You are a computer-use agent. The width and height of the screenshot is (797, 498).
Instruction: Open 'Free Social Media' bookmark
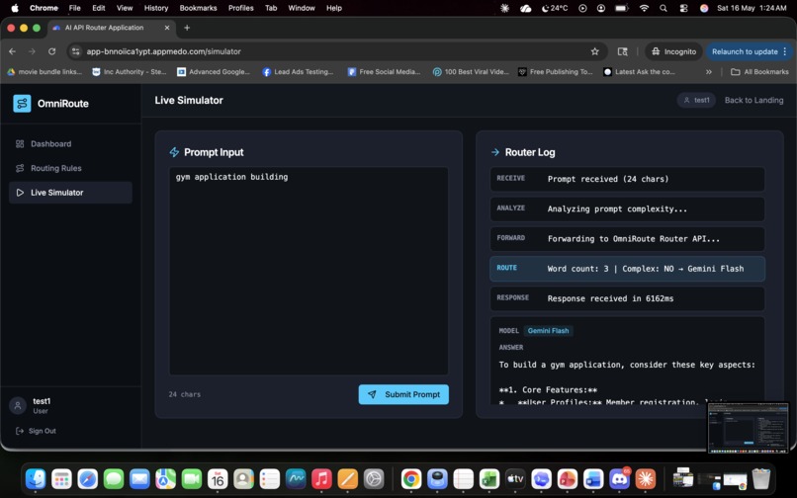tap(385, 72)
